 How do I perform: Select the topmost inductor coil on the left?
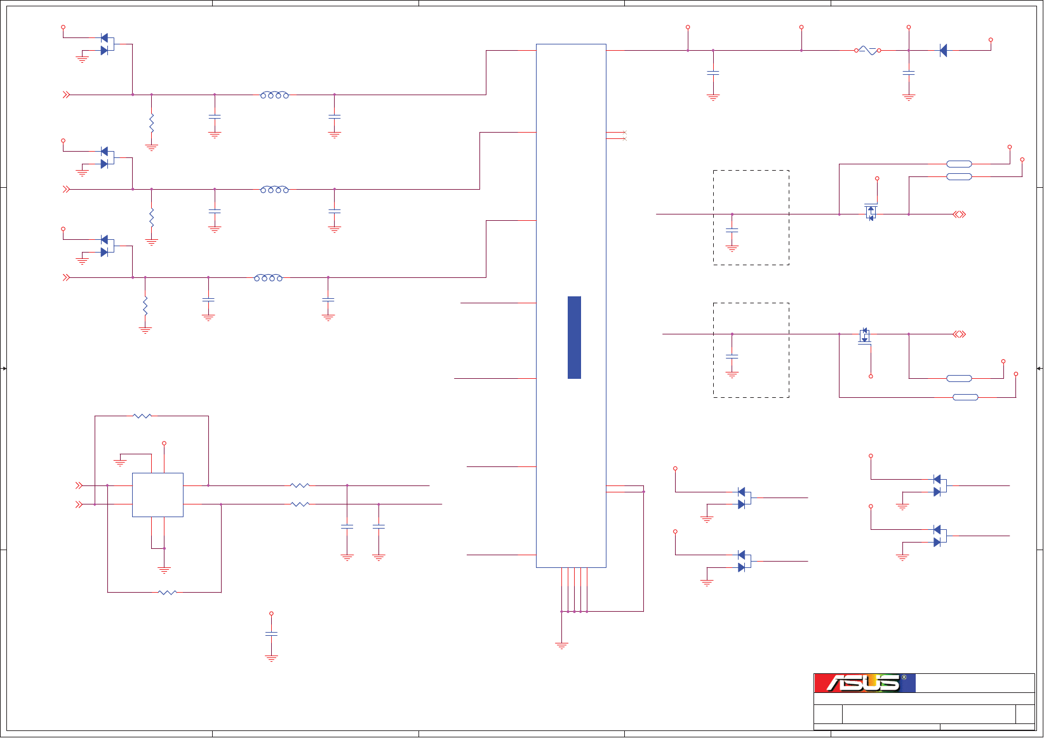pyautogui.click(x=274, y=95)
